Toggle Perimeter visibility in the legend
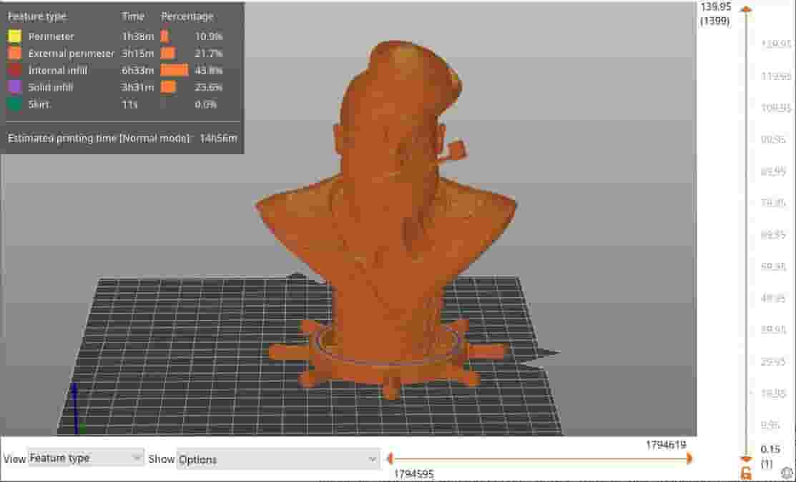 tap(14, 36)
